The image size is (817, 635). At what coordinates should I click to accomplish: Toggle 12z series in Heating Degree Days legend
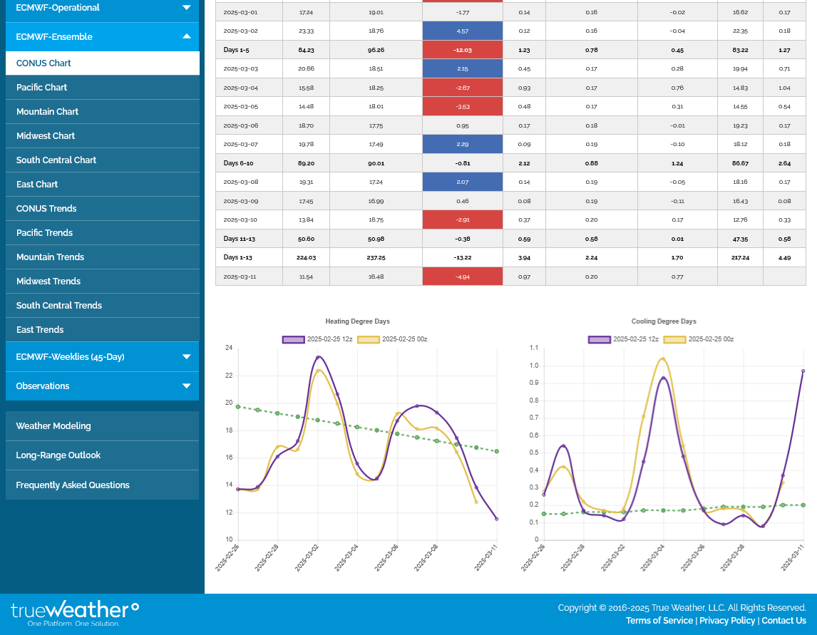294,339
